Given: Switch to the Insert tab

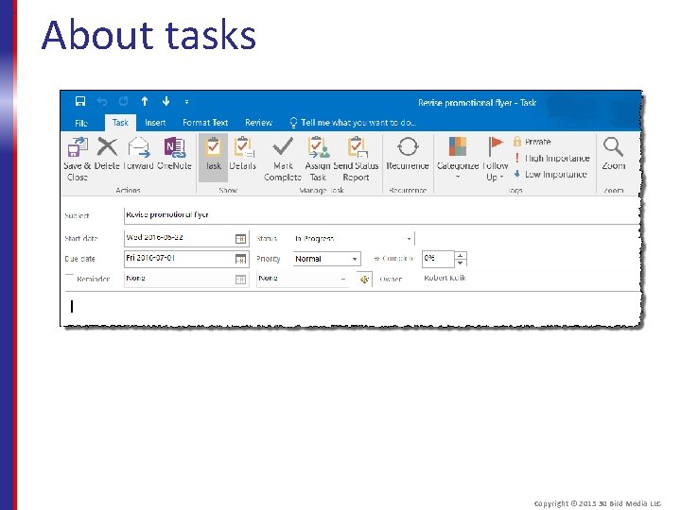Looking at the screenshot, I should point(155,123).
